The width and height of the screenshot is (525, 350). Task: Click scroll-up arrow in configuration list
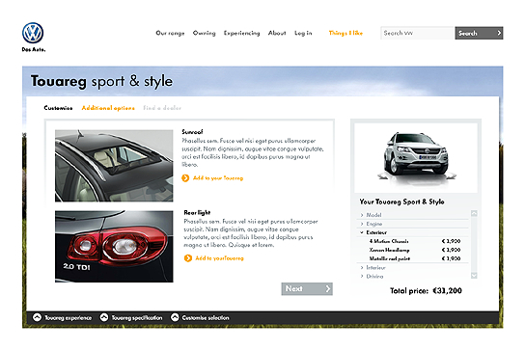tap(474, 213)
